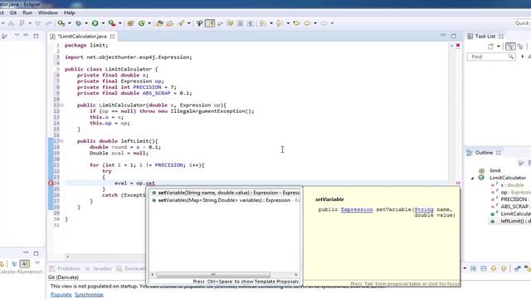
Task: Select the Outline view tab
Action: 483,153
